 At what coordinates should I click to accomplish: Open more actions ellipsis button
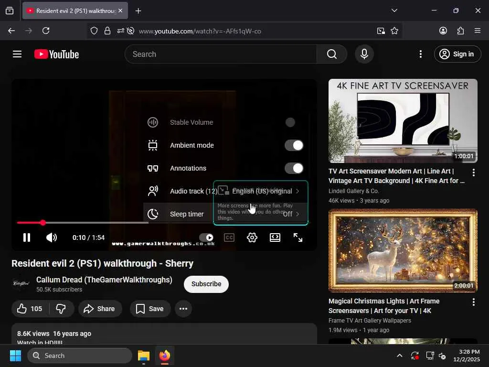click(183, 309)
